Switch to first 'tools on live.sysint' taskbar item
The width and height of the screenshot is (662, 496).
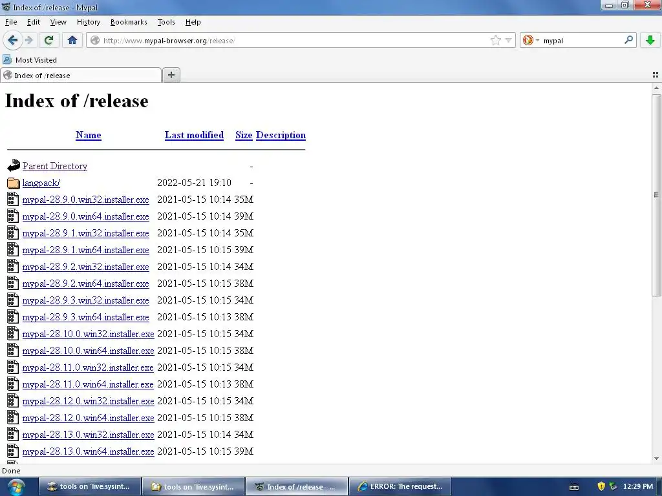[89, 487]
